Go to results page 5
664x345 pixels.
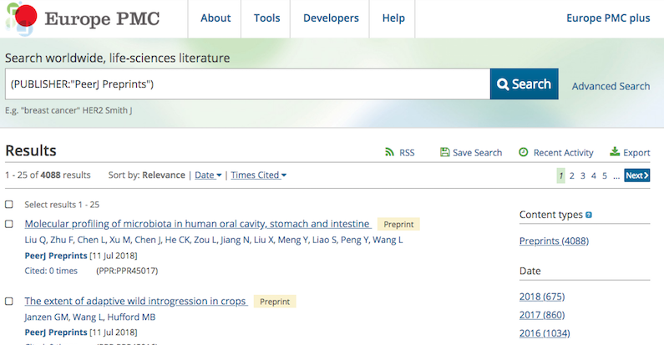(605, 175)
